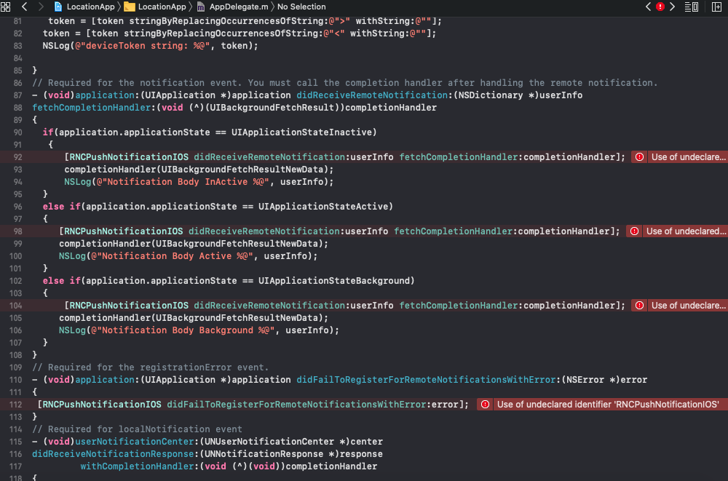Click line number 110 in gutter

coord(15,380)
